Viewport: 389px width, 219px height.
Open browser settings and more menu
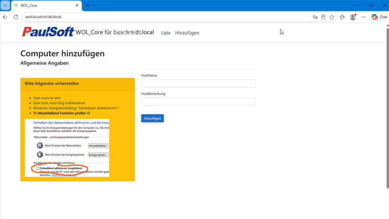point(364,17)
